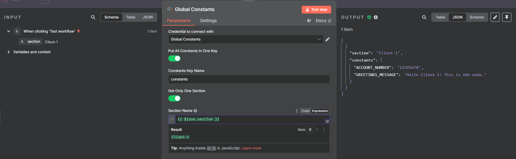The width and height of the screenshot is (516, 159).
Task: Switch input view to JSON
Action: [x=148, y=17]
